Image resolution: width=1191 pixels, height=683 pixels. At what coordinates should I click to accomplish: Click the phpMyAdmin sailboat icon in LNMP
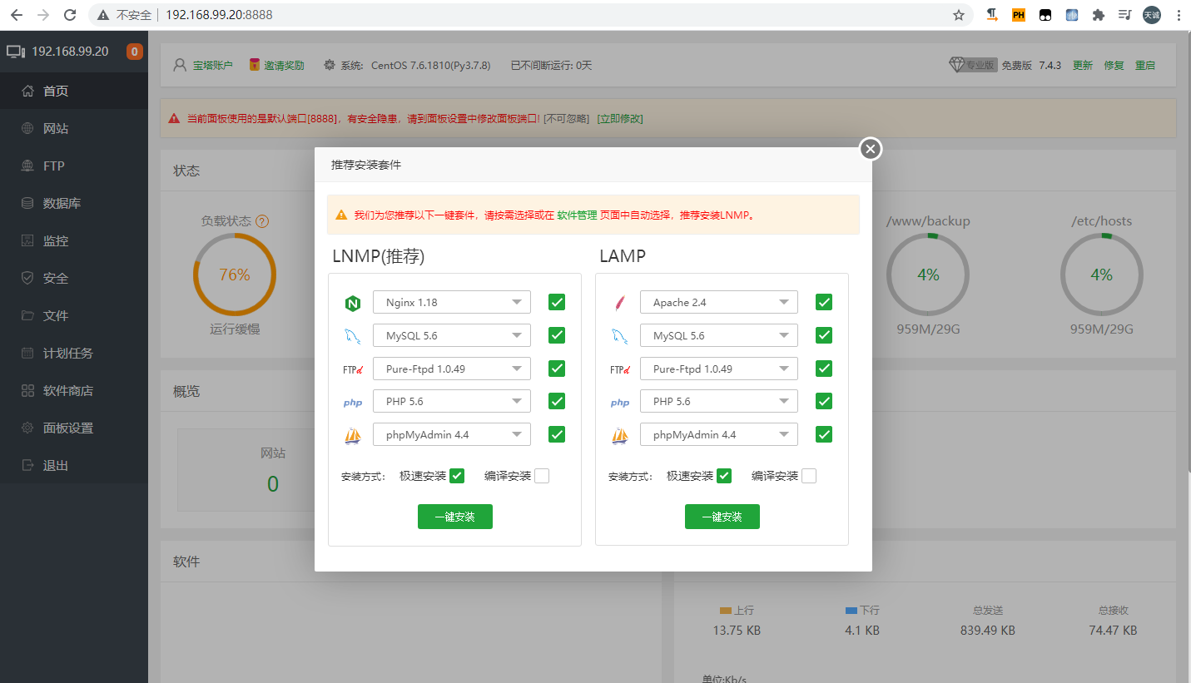[x=353, y=435]
